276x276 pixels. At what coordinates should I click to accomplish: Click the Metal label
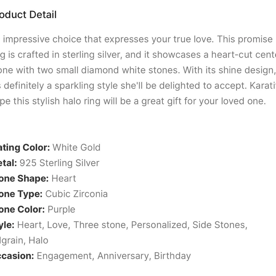(x=9, y=163)
